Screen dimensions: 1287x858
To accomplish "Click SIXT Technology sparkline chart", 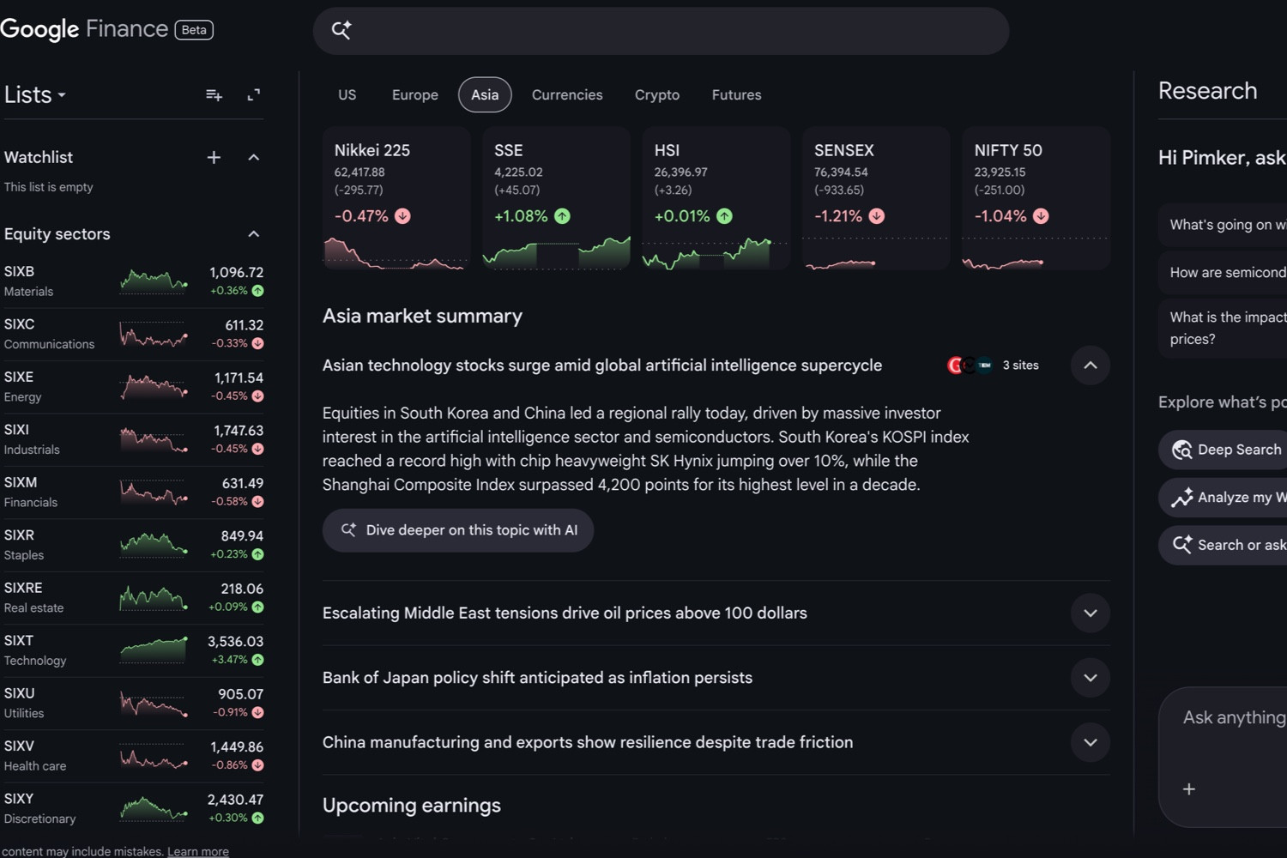I will (154, 650).
